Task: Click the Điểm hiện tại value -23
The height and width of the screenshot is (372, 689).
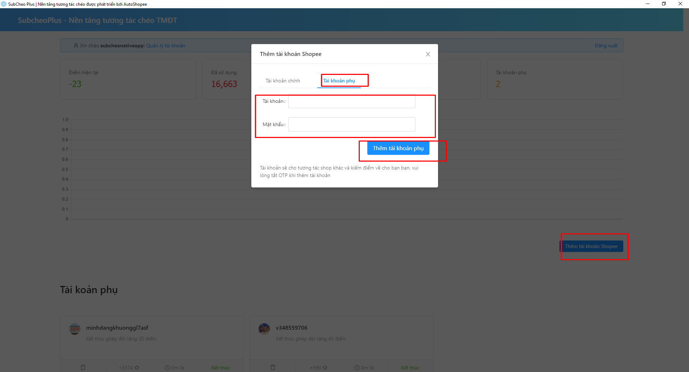Action: pos(75,84)
